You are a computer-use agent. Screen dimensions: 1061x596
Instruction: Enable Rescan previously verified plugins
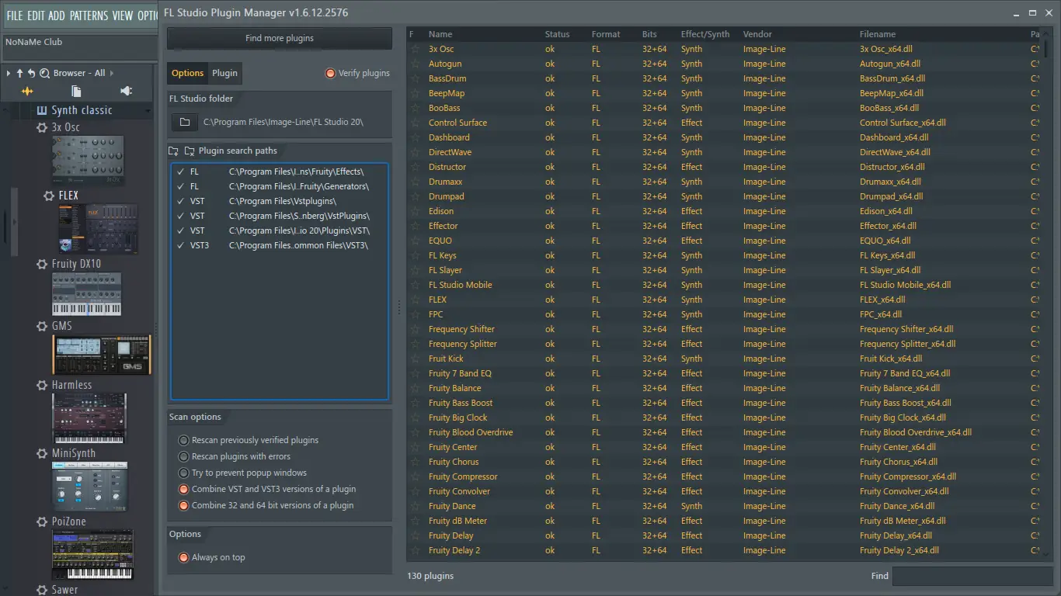pos(184,440)
